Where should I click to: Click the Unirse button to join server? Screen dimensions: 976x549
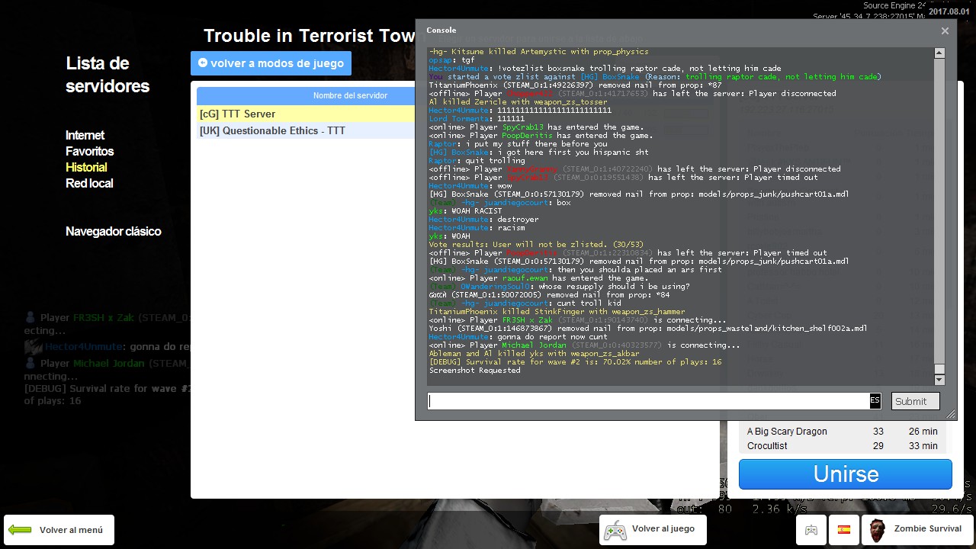pyautogui.click(x=846, y=474)
